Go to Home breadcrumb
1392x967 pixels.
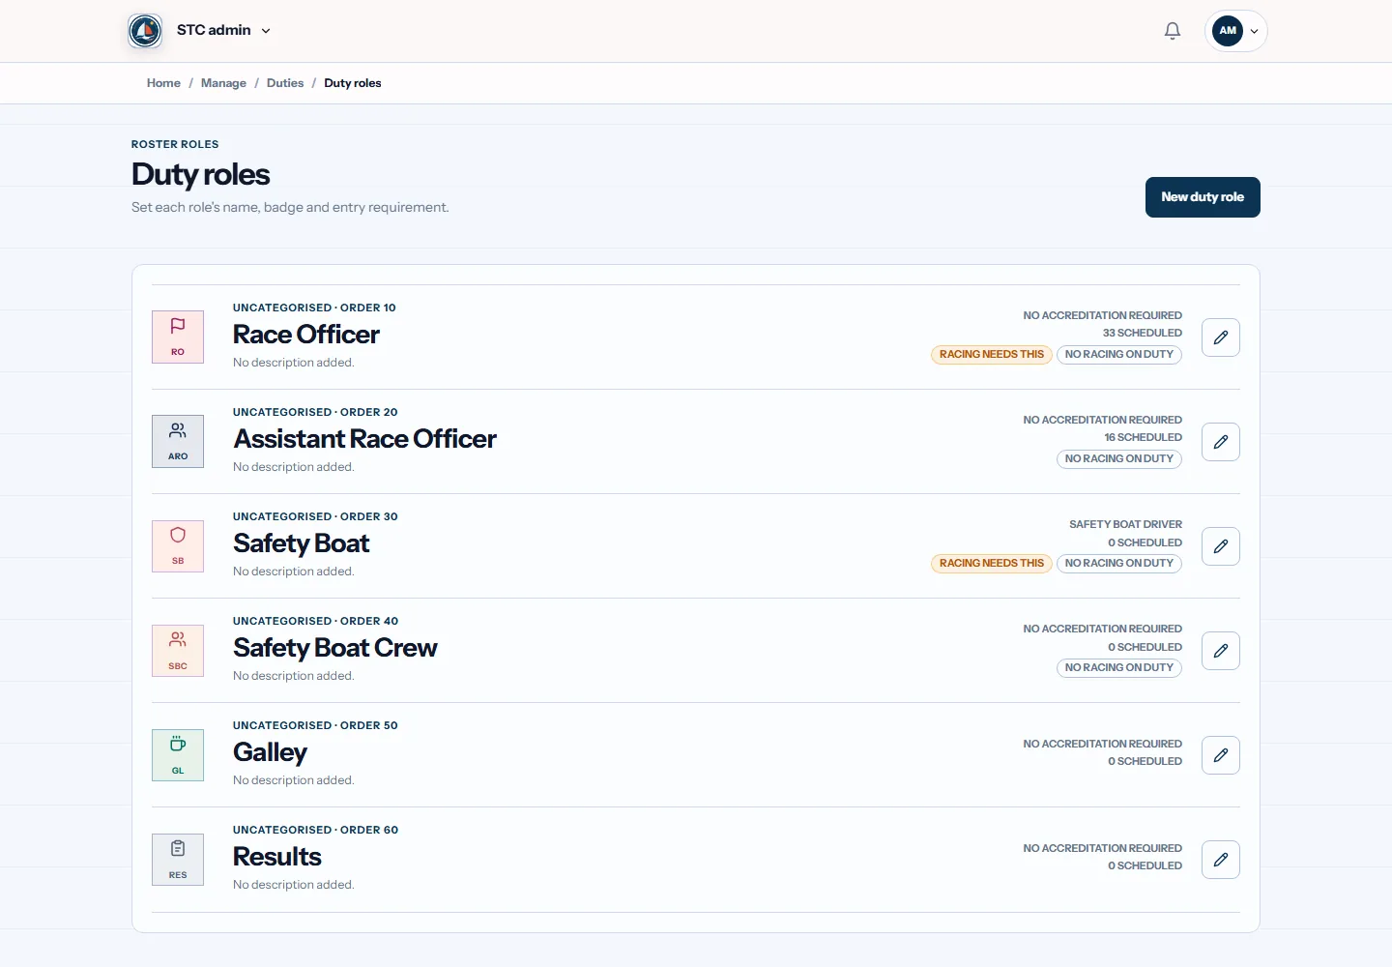(163, 83)
